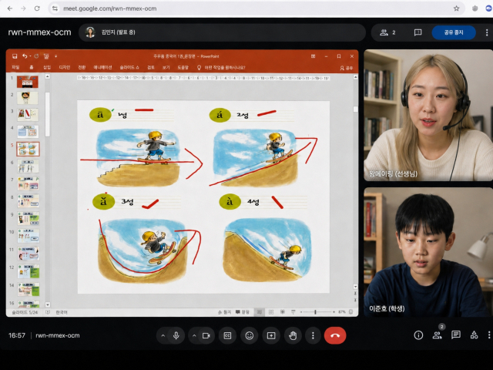The width and height of the screenshot is (493, 370).
Task: Select slide 12 thumbnail
Action: point(29,271)
